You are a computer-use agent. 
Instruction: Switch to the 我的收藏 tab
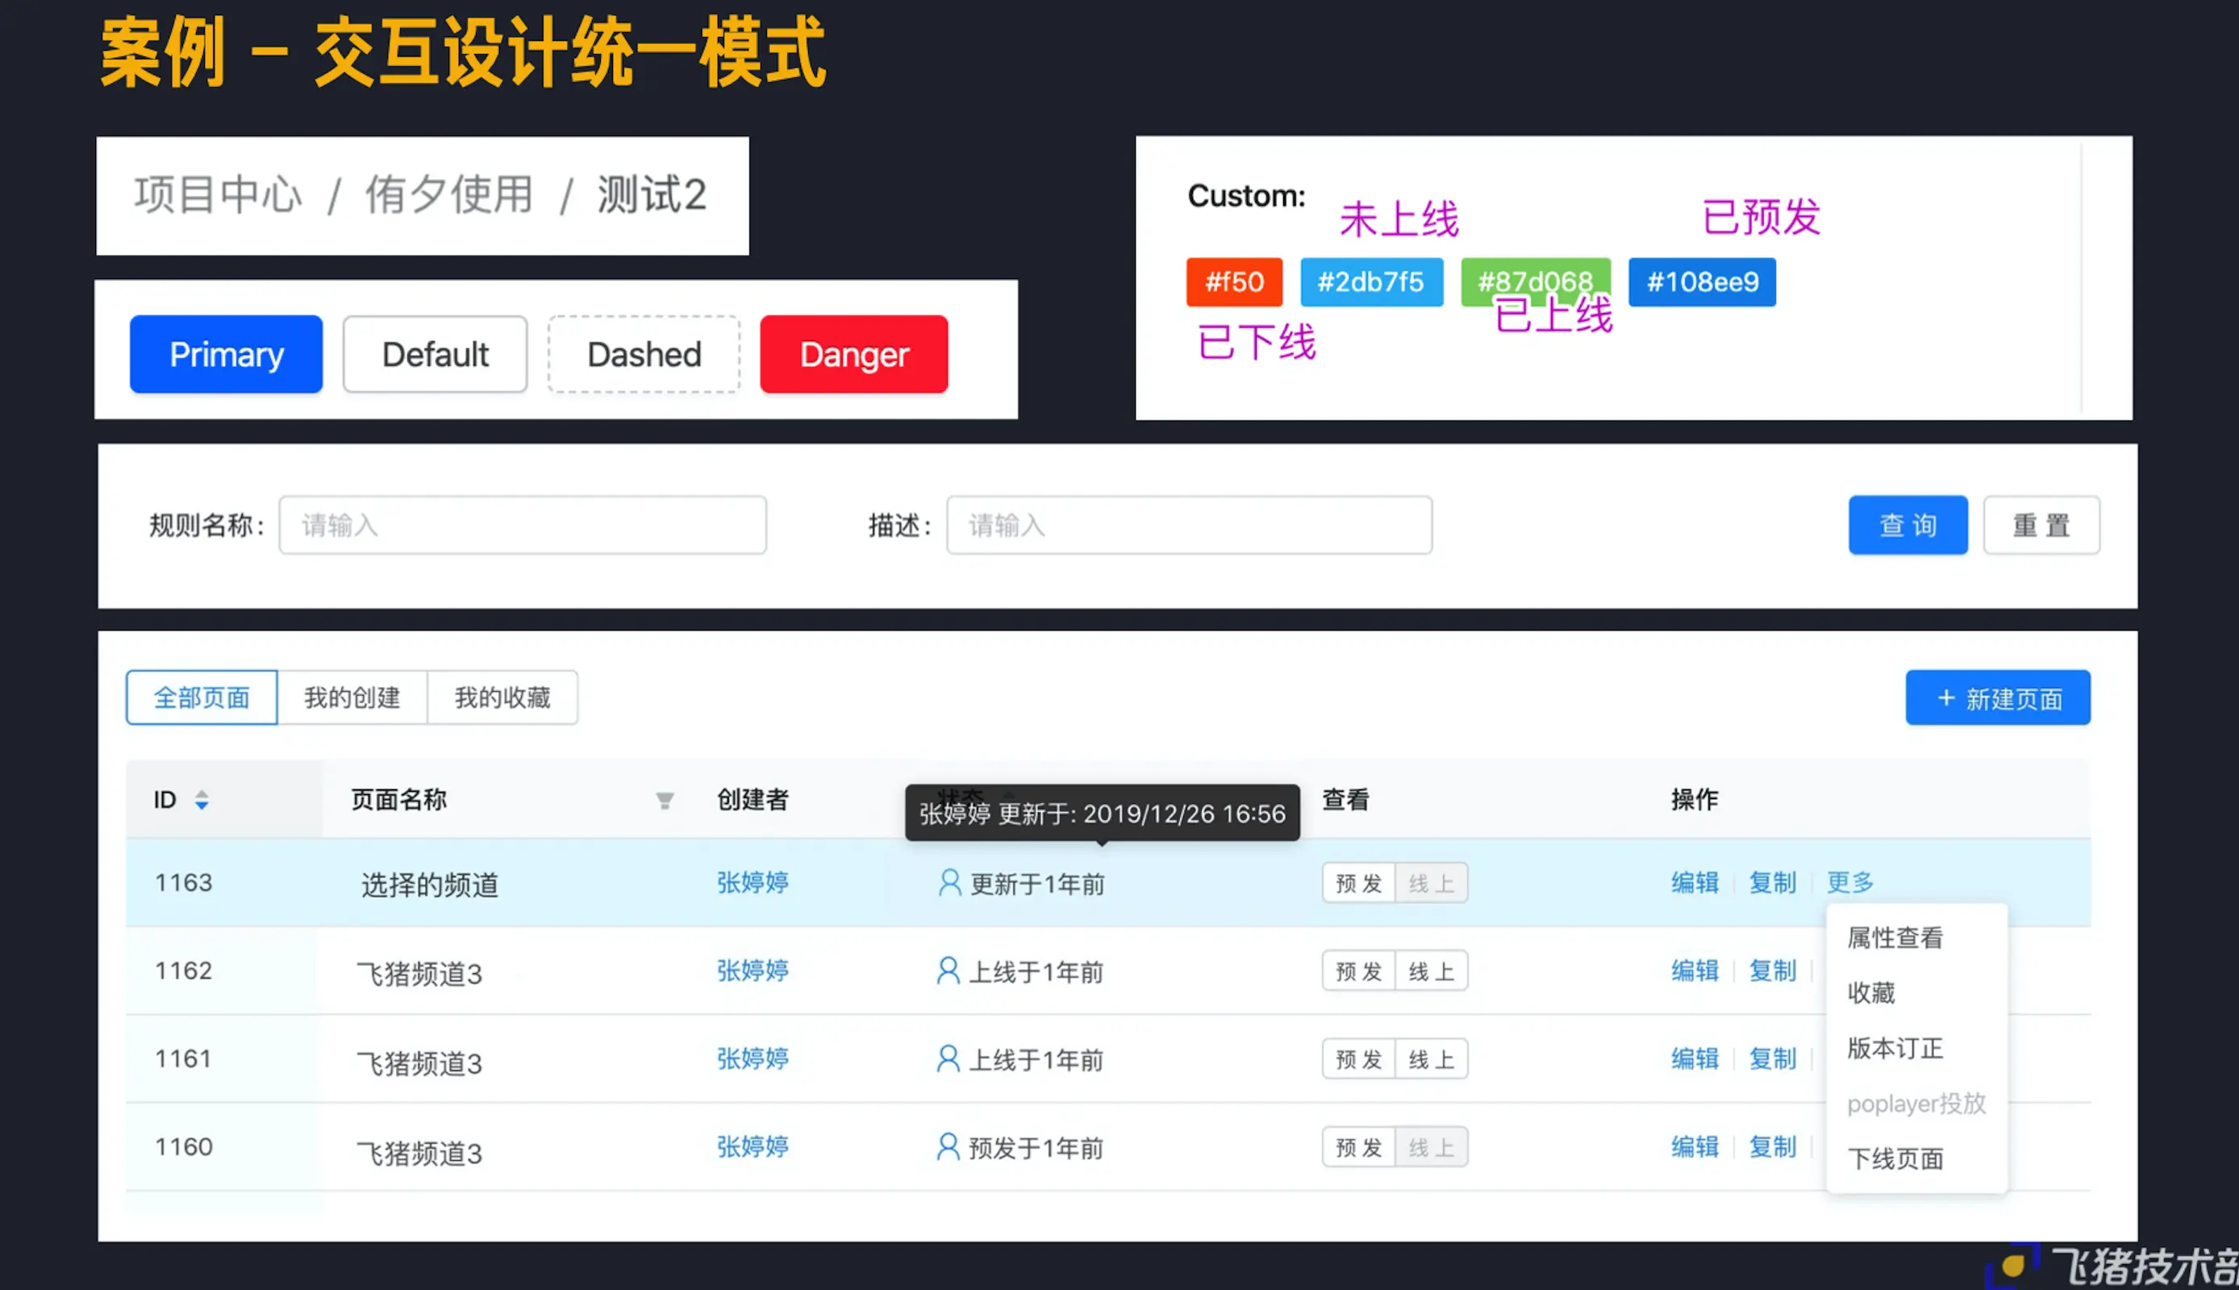tap(502, 698)
